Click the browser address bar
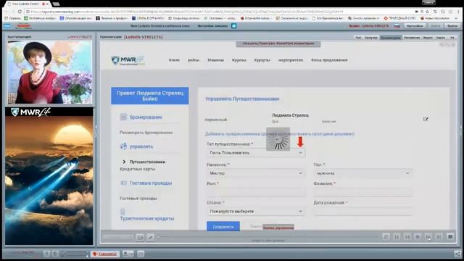 click(x=219, y=12)
